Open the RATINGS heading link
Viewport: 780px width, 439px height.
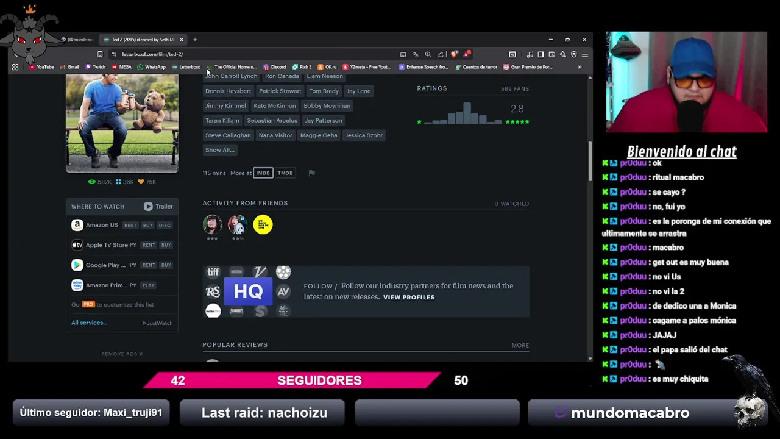[432, 88]
